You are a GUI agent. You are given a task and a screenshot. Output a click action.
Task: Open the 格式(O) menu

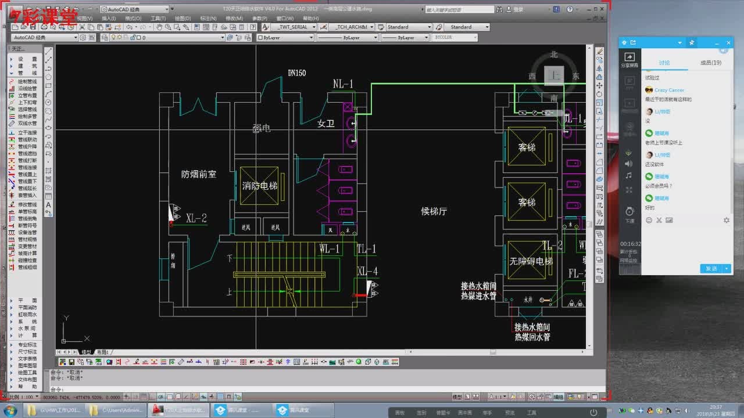pos(133,19)
